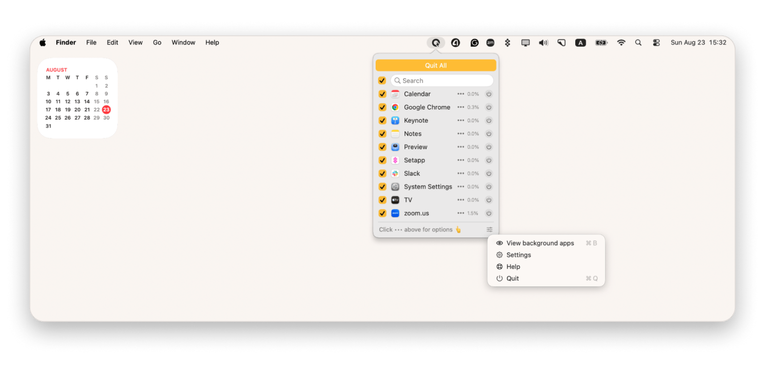Click the Calendar app icon in list
The height and width of the screenshot is (367, 765).
click(x=395, y=94)
